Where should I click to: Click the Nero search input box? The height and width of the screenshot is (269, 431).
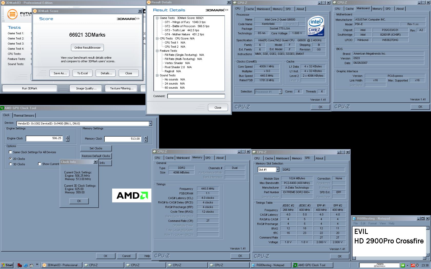click(x=379, y=265)
